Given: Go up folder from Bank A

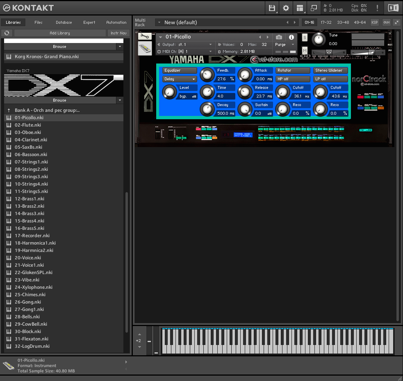Looking at the screenshot, I should (9, 110).
